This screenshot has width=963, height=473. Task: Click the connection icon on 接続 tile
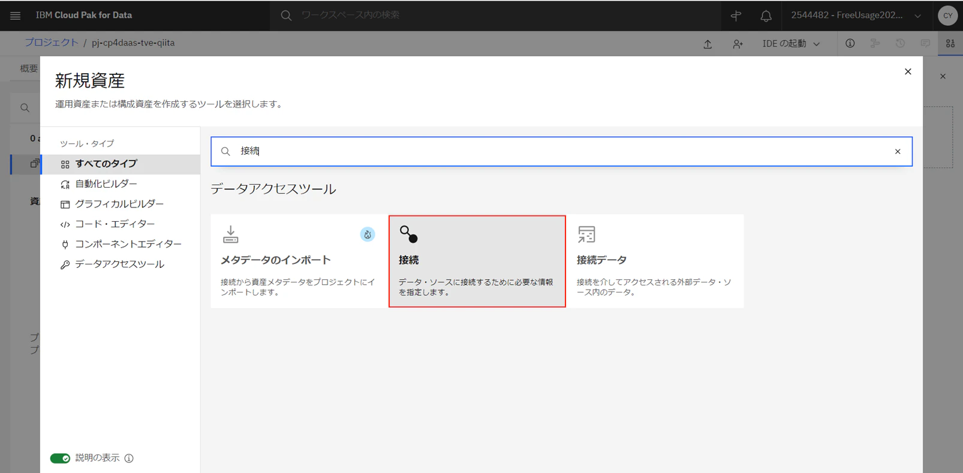(x=409, y=234)
